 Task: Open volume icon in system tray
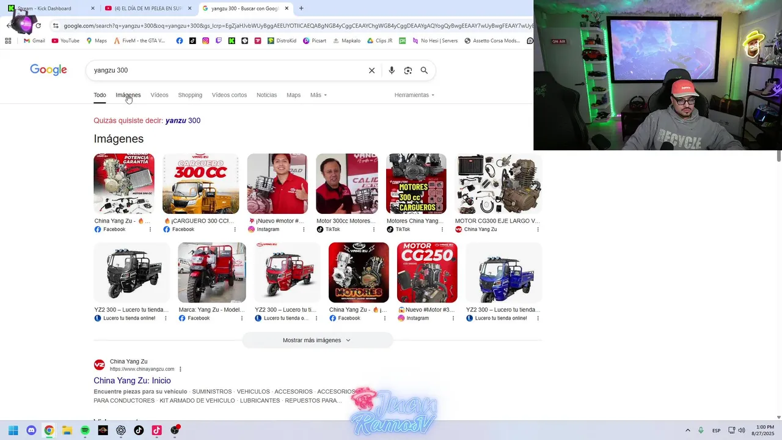click(x=742, y=430)
